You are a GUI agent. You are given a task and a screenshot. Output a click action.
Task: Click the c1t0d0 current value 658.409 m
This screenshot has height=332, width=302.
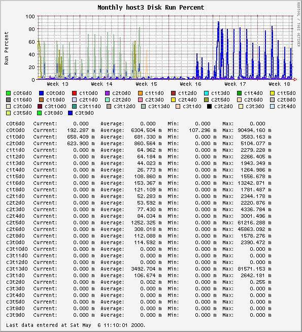pyautogui.click(x=81, y=137)
